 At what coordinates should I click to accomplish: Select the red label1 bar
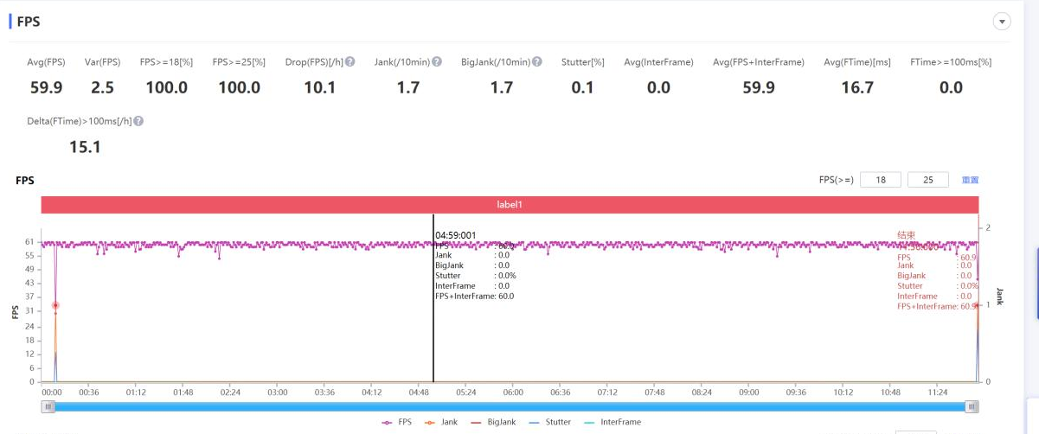point(510,205)
